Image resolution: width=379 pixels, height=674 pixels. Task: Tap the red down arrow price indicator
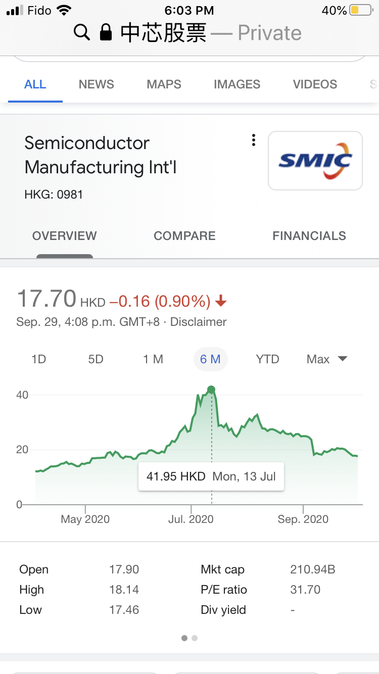click(221, 302)
